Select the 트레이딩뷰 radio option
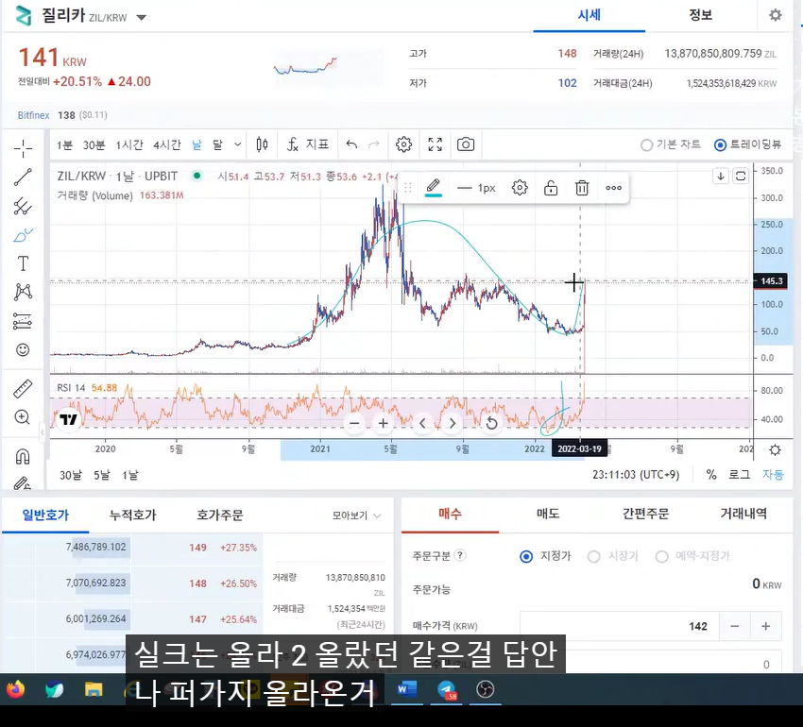 click(x=747, y=144)
